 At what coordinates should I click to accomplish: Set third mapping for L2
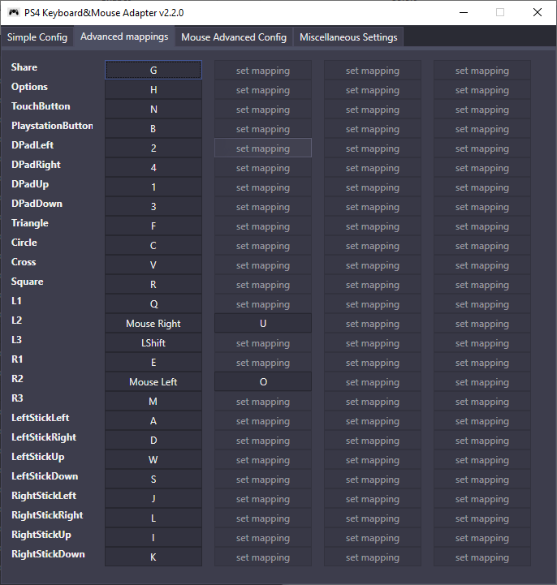pos(373,323)
